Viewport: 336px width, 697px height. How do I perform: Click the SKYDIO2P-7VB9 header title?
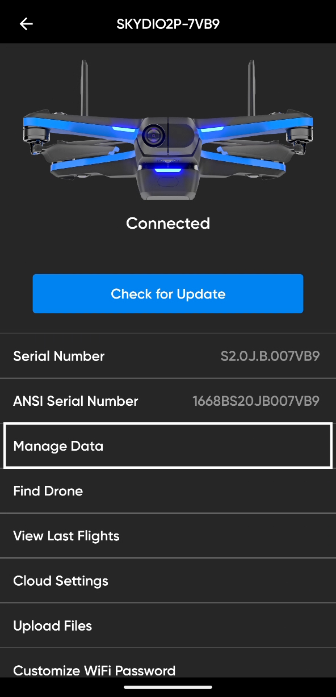[168, 24]
